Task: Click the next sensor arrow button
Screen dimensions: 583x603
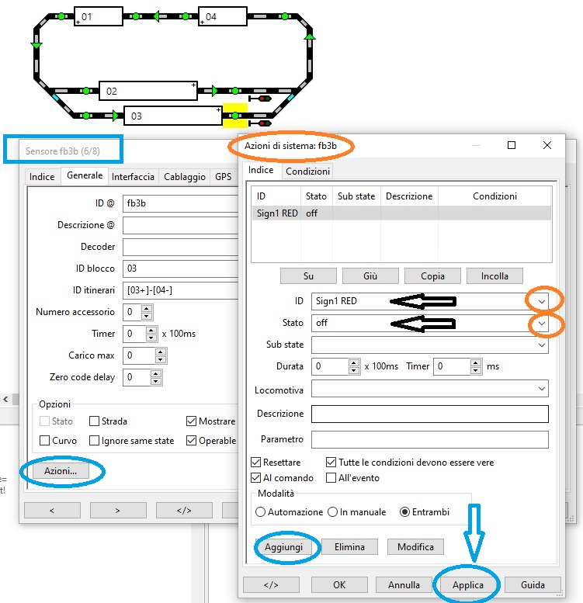Action: pos(118,510)
